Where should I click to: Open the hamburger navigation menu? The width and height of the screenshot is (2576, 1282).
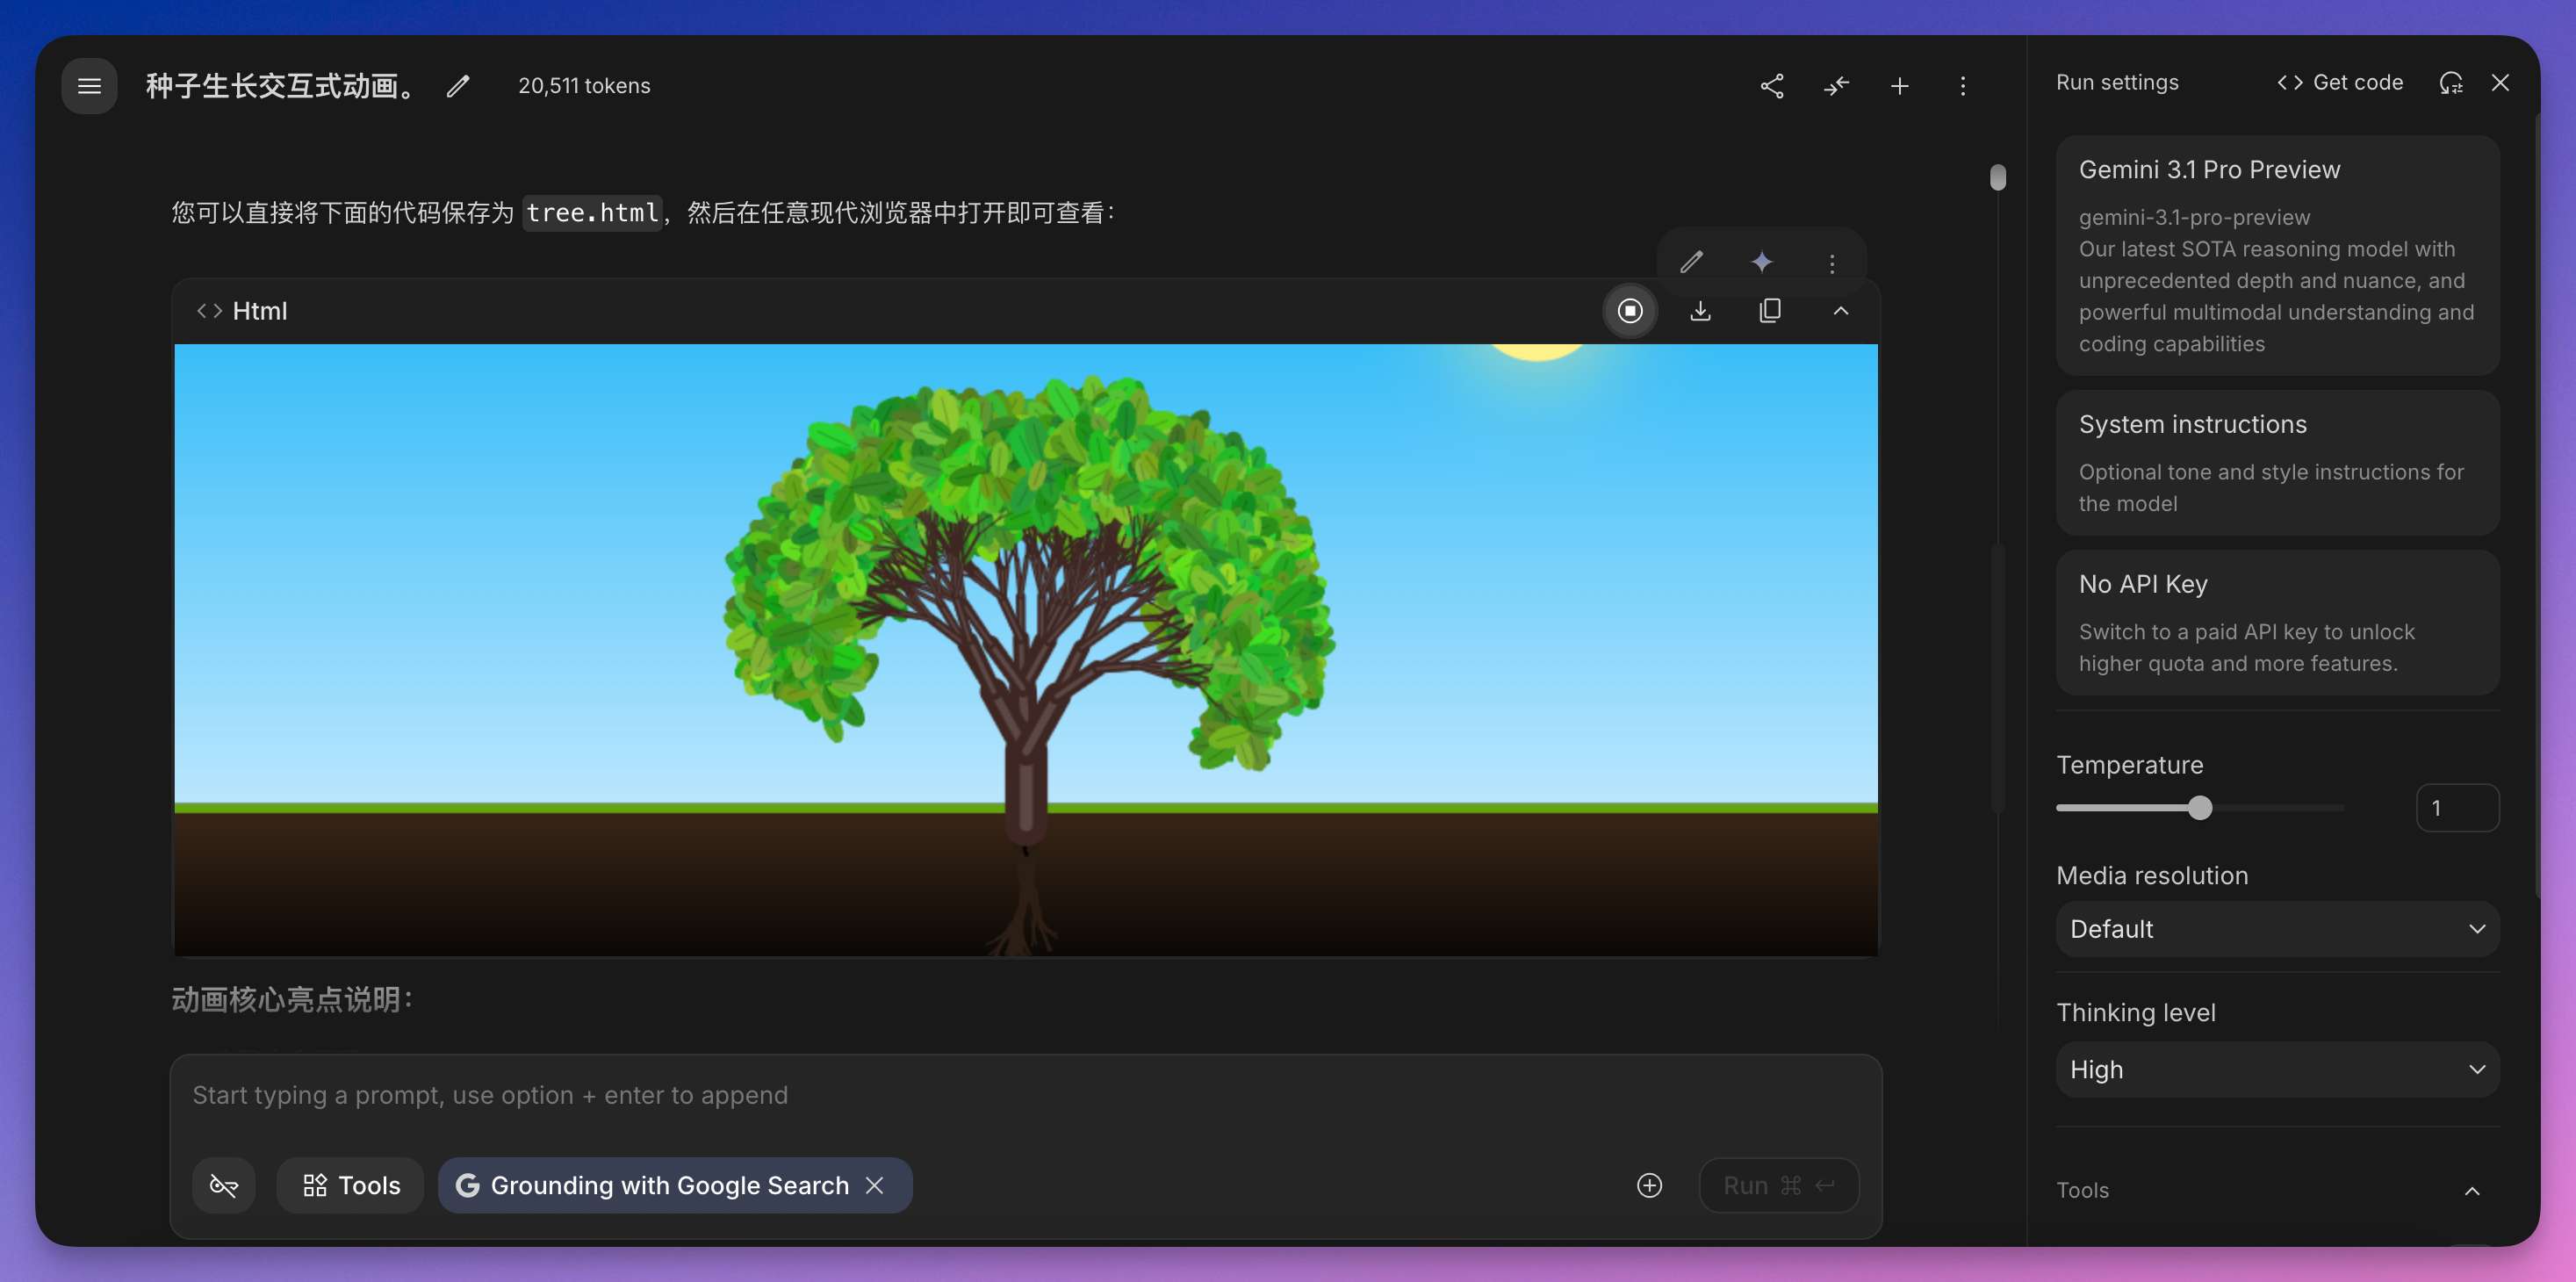(x=89, y=86)
